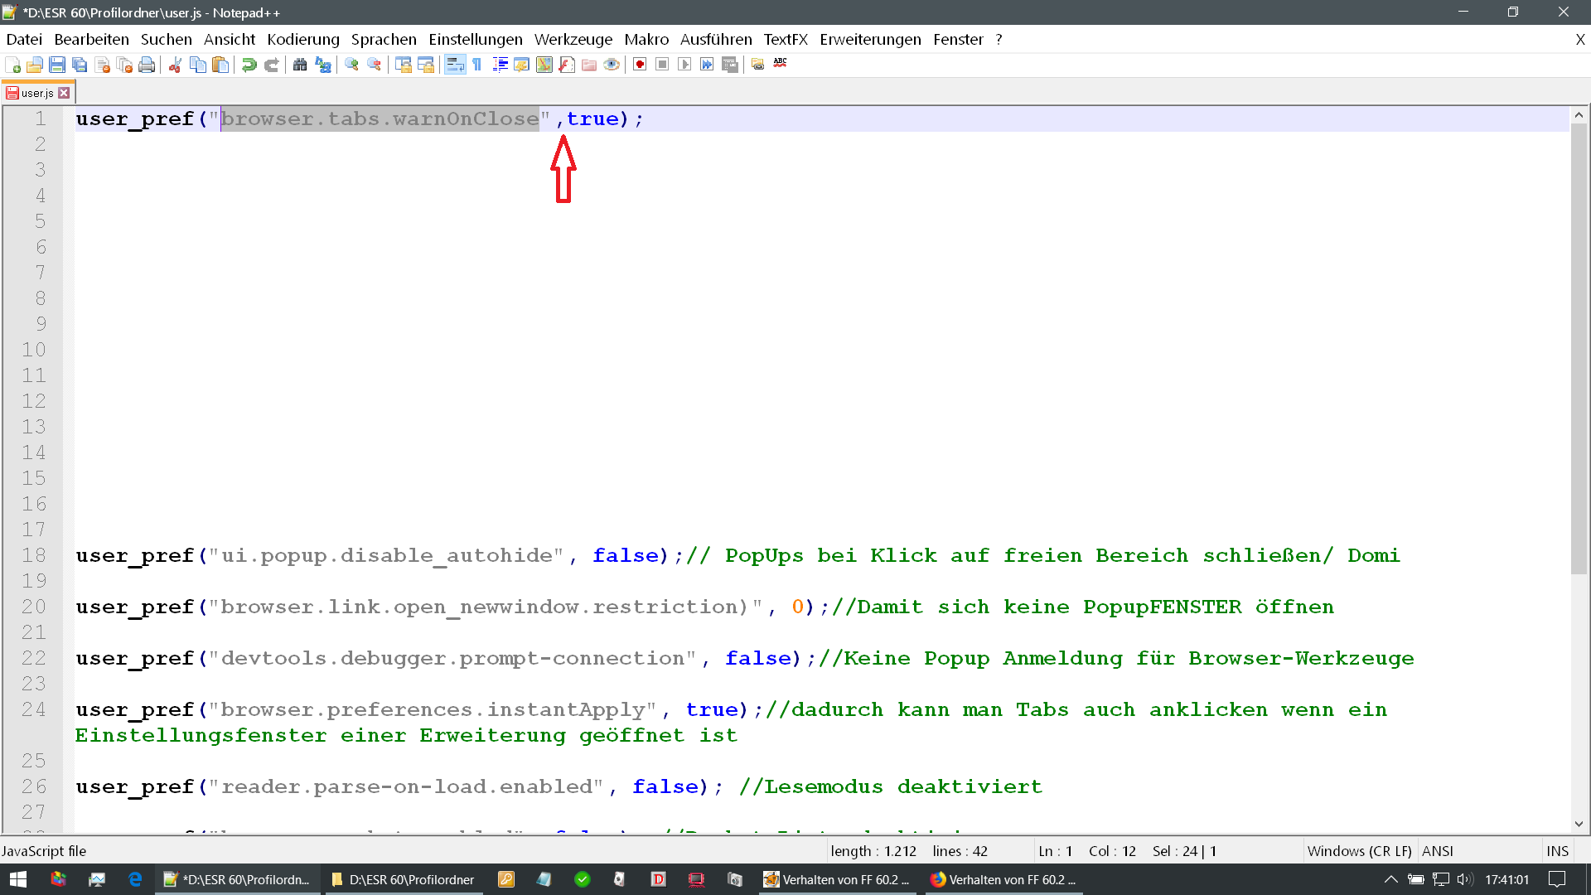Screen dimensions: 1591x895
Task: Open the Sprachen menu dropdown
Action: tap(384, 39)
